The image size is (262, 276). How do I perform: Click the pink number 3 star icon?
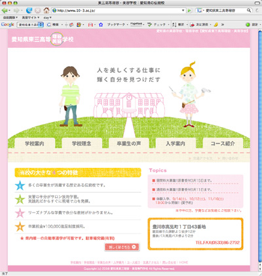[x=20, y=213]
